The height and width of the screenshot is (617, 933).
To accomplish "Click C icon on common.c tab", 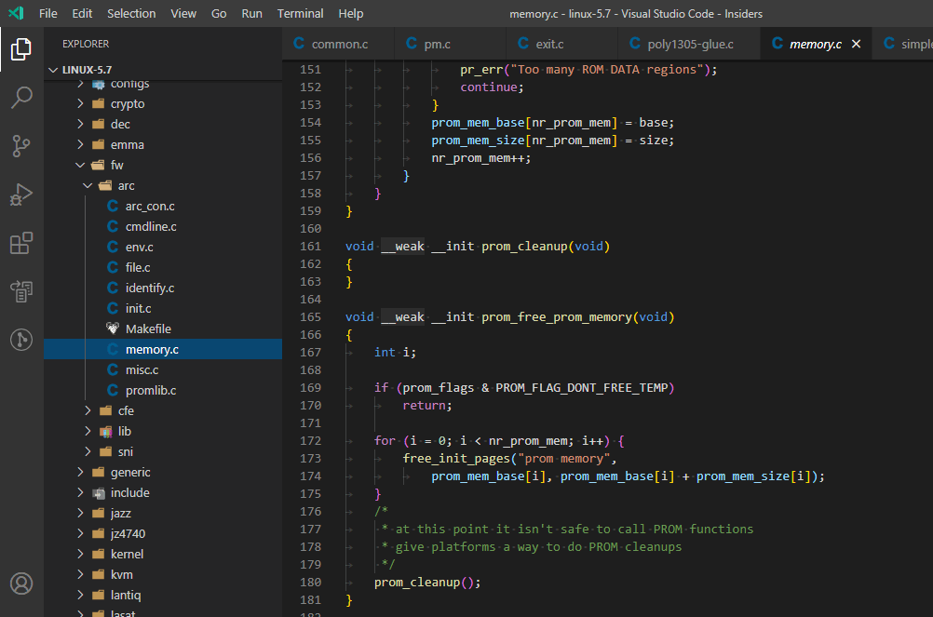I will pyautogui.click(x=299, y=44).
